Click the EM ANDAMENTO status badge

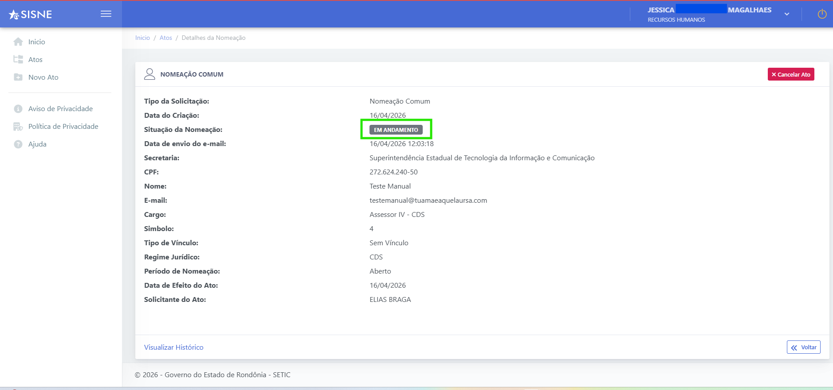[396, 130]
